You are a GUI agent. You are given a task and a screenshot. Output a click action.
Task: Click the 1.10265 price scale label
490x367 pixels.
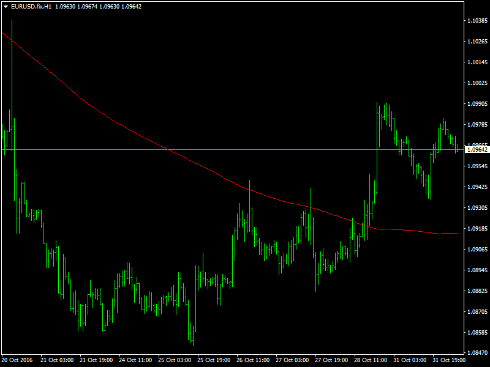(477, 42)
